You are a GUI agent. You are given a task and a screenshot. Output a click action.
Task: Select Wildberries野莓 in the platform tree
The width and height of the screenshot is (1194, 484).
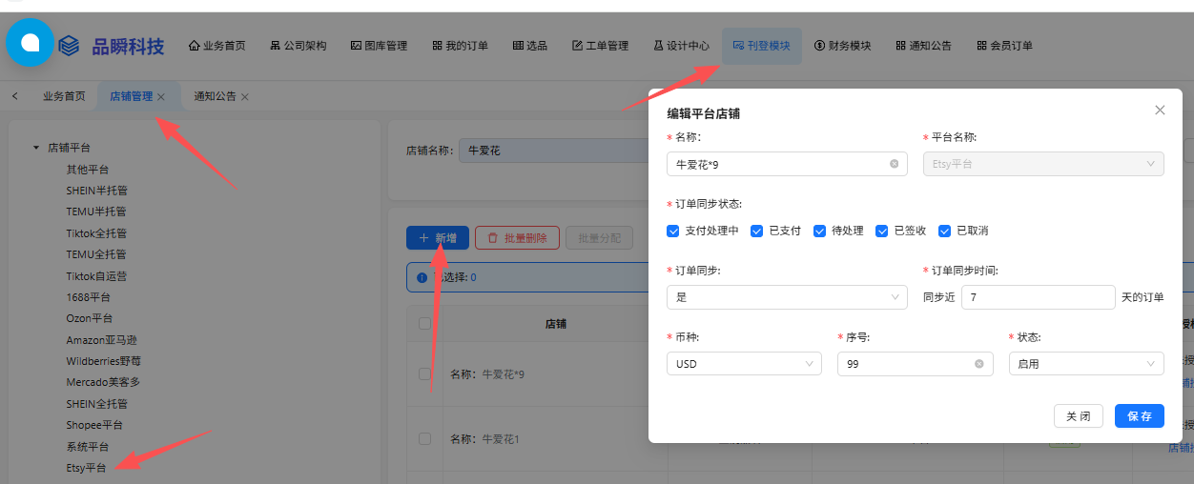click(x=104, y=361)
